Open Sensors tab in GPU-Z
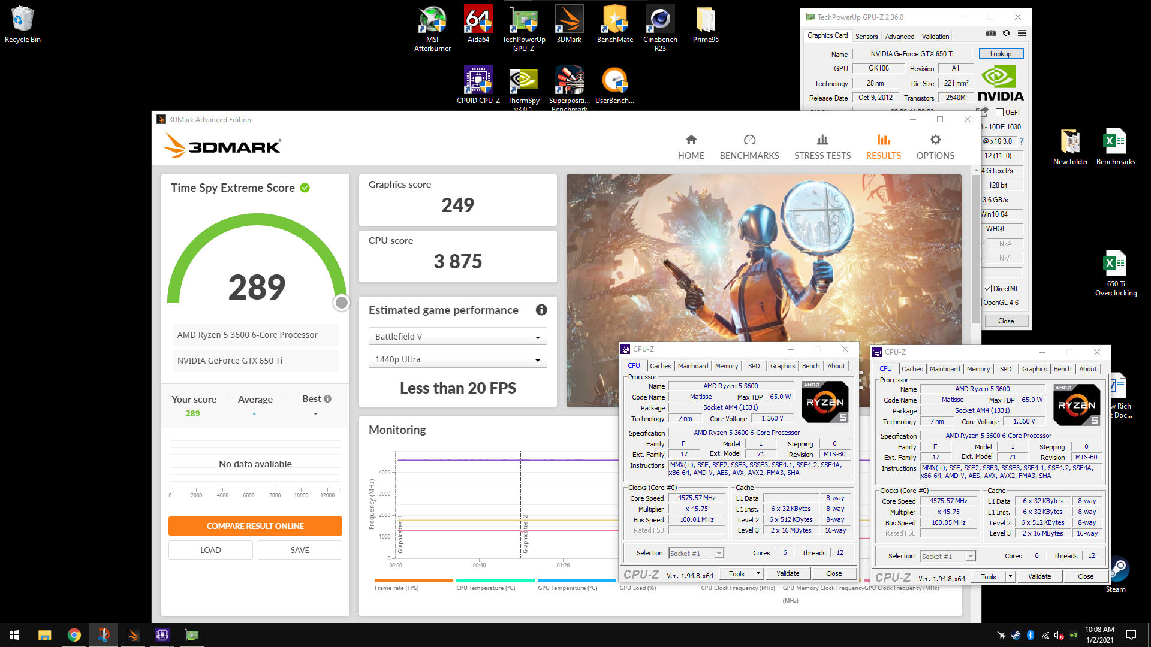 [x=866, y=37]
